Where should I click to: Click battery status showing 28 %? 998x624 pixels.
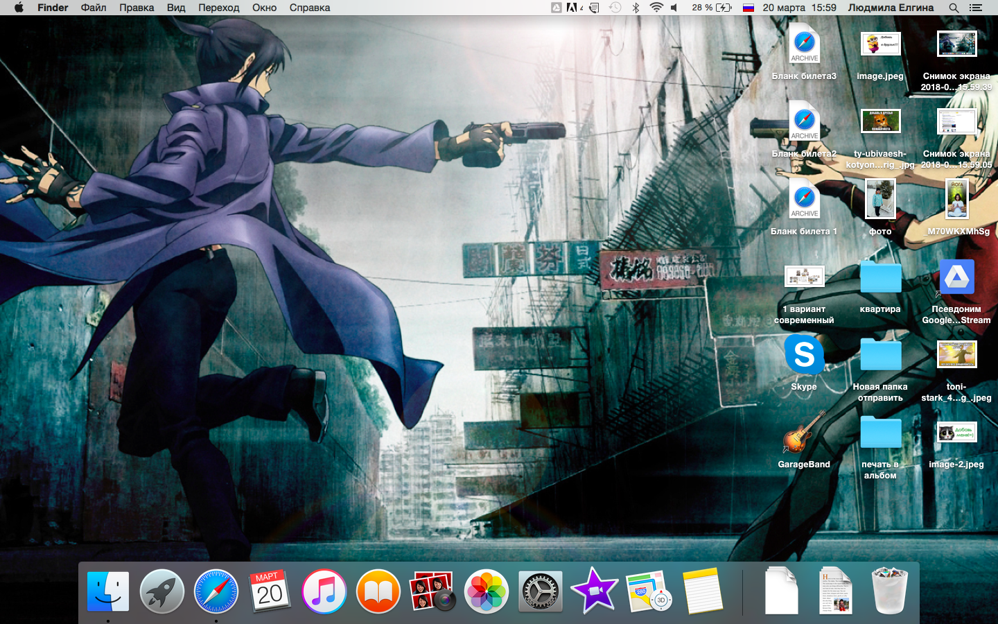click(712, 8)
